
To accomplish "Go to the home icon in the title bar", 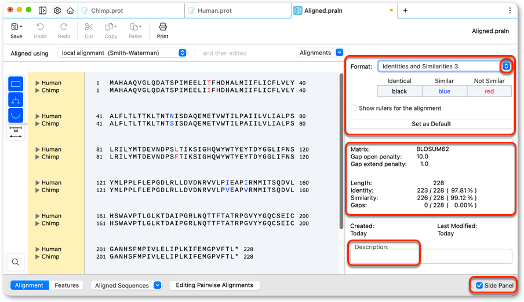I will point(70,10).
